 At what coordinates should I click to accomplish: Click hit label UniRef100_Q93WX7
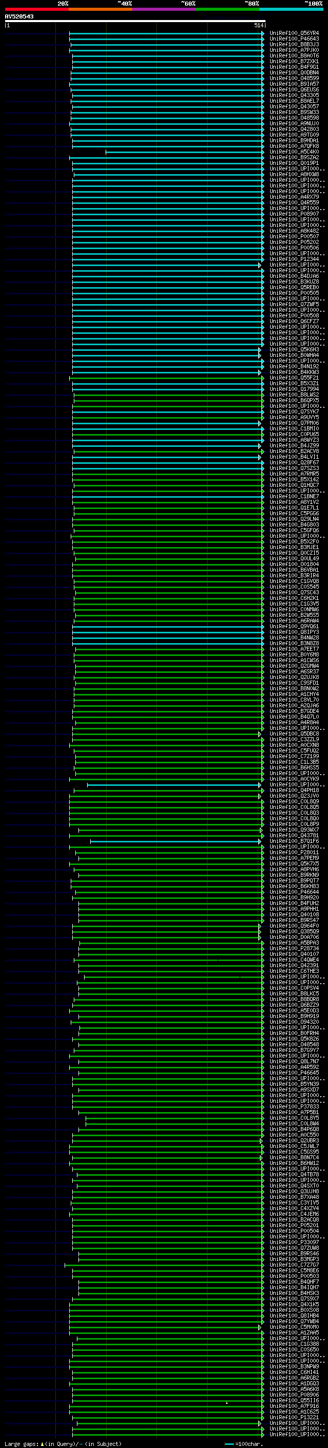pyautogui.click(x=294, y=830)
